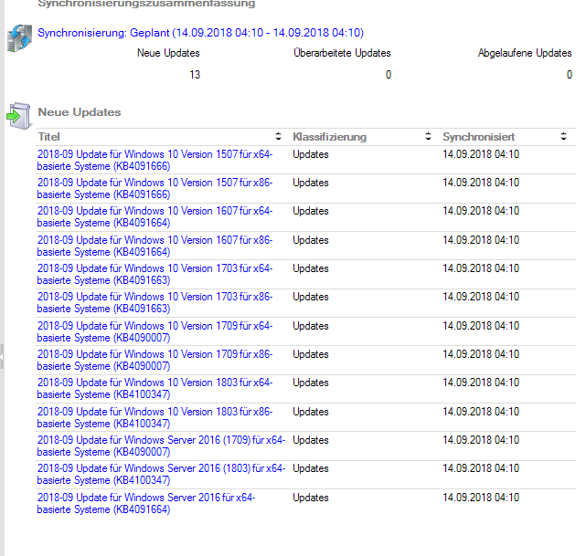
Task: Click the Synchronisiert column header
Action: tap(479, 137)
